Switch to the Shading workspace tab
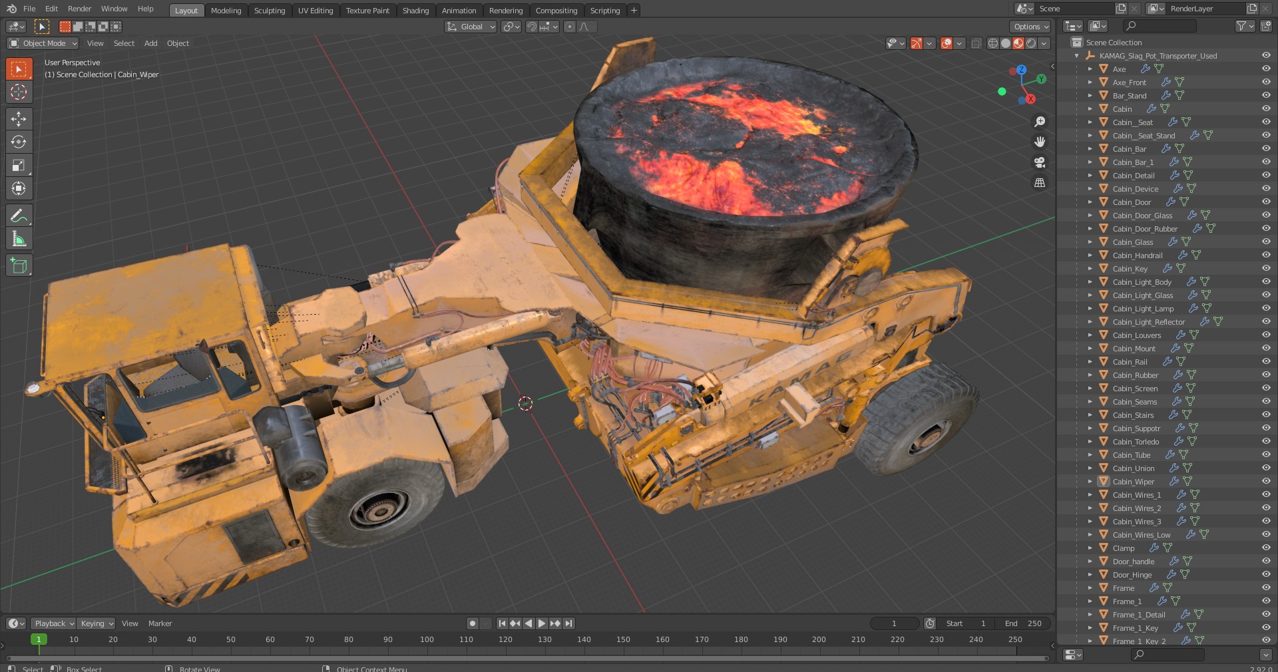The width and height of the screenshot is (1278, 672). click(x=415, y=11)
